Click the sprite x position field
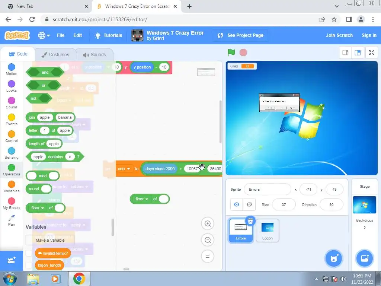Image resolution: width=381 pixels, height=286 pixels. click(x=308, y=189)
